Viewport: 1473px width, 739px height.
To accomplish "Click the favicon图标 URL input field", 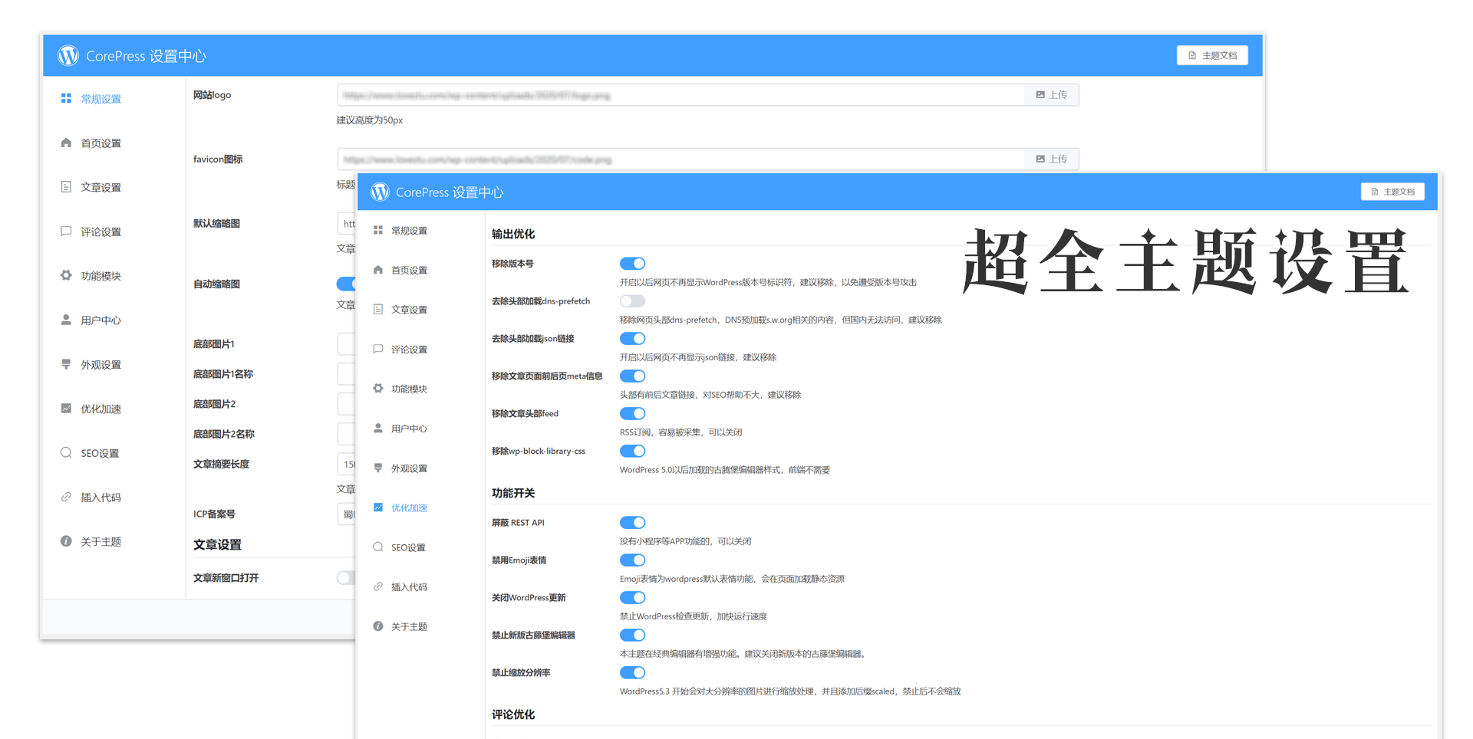I will (x=680, y=159).
